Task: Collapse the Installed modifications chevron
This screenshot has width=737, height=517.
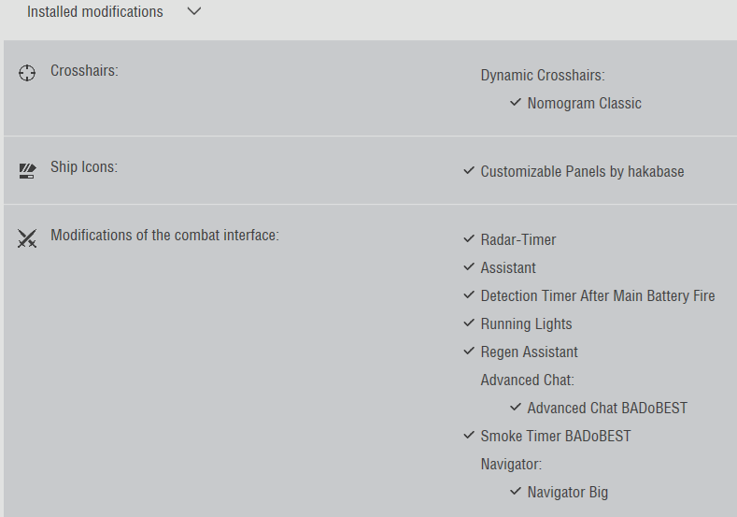Action: point(194,12)
